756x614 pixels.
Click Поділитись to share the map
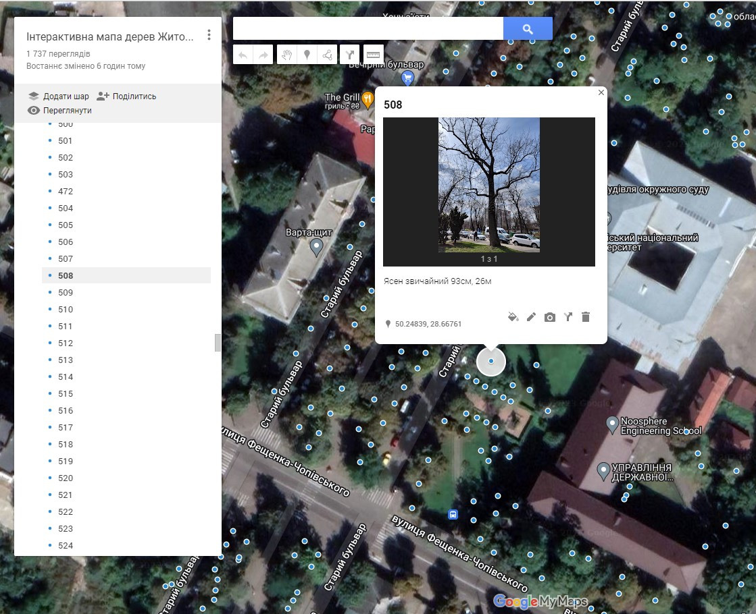(x=126, y=96)
